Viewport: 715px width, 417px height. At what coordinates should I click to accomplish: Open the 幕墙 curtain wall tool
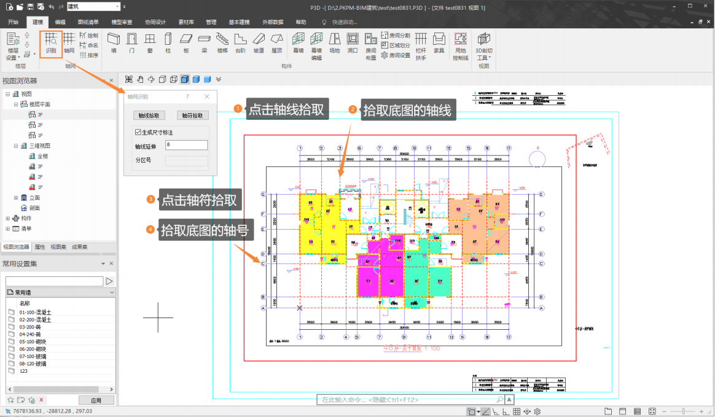pyautogui.click(x=298, y=42)
